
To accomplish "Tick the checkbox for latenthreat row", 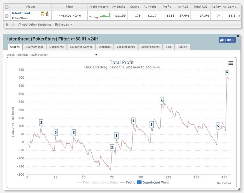I will pyautogui.click(x=7, y=16).
